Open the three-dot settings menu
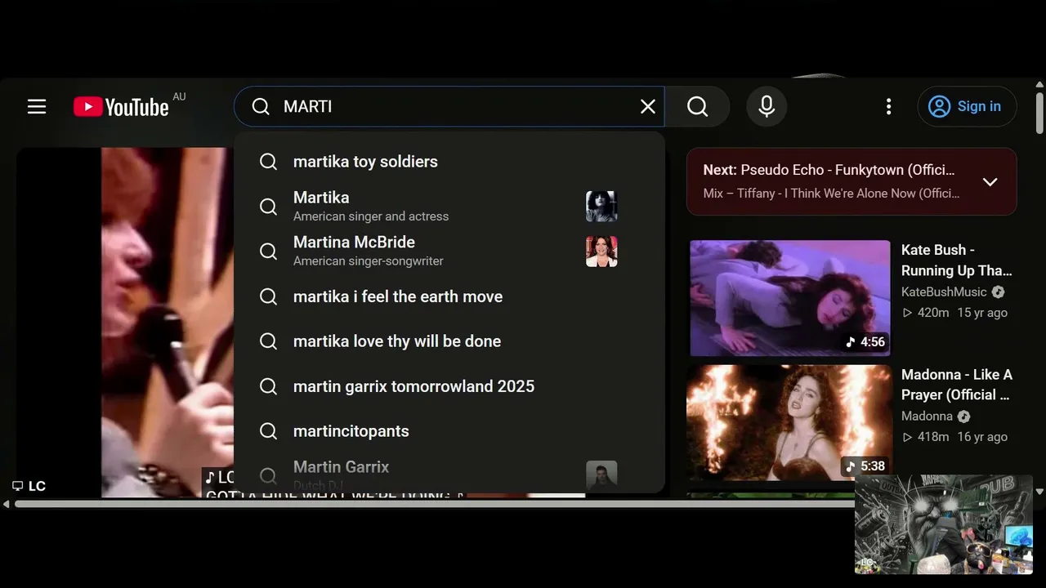Viewport: 1046px width, 588px height. [x=888, y=106]
